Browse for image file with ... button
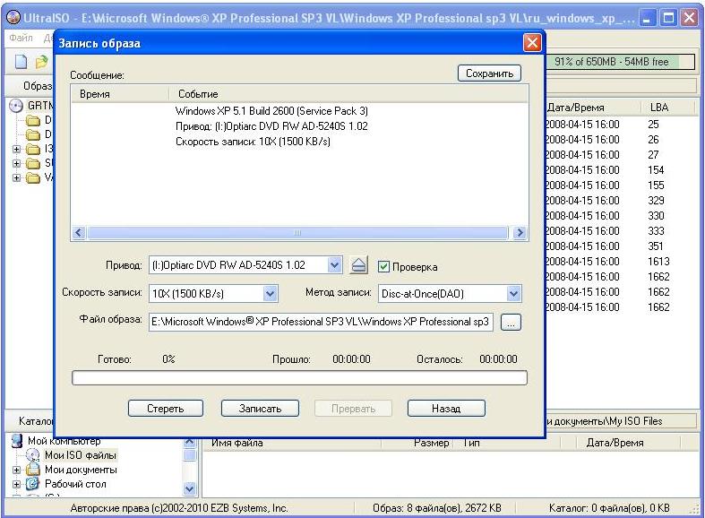This screenshot has height=518, width=705. tap(511, 322)
